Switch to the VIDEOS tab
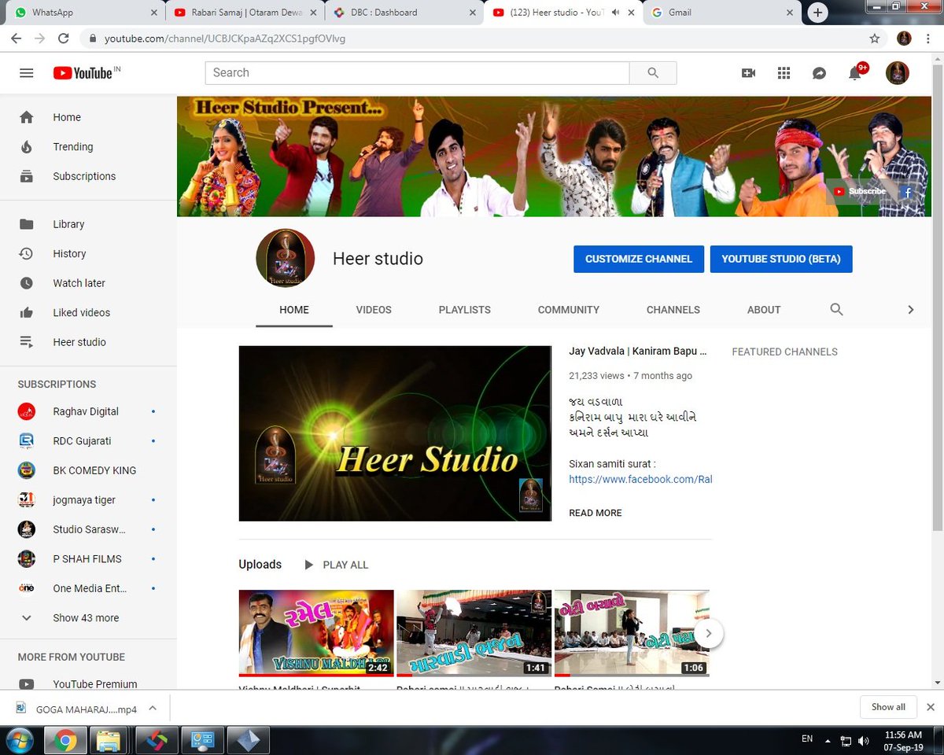Image resolution: width=944 pixels, height=755 pixels. click(x=374, y=310)
